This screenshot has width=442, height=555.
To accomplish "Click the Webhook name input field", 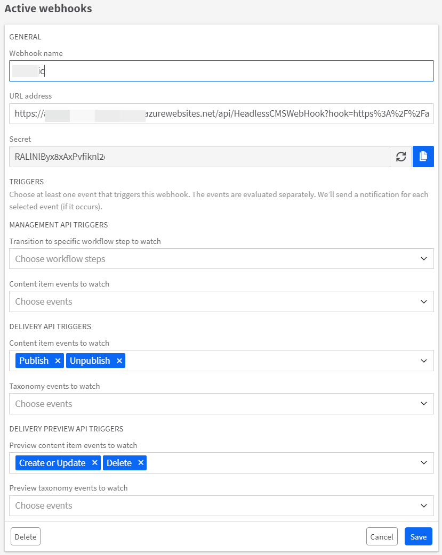I will tap(213, 70).
